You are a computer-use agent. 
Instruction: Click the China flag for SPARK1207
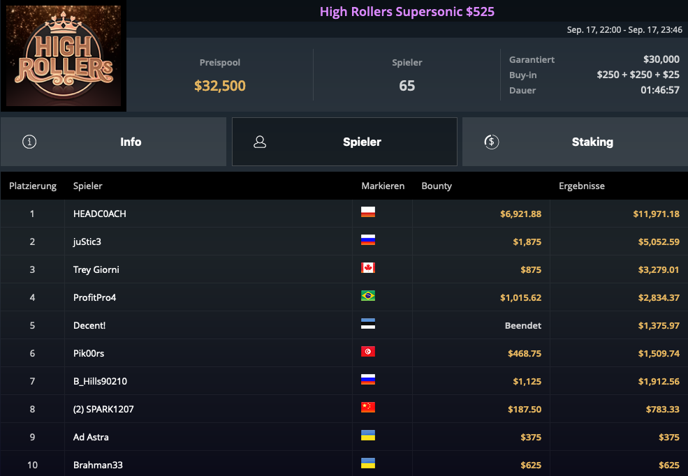[x=368, y=408]
